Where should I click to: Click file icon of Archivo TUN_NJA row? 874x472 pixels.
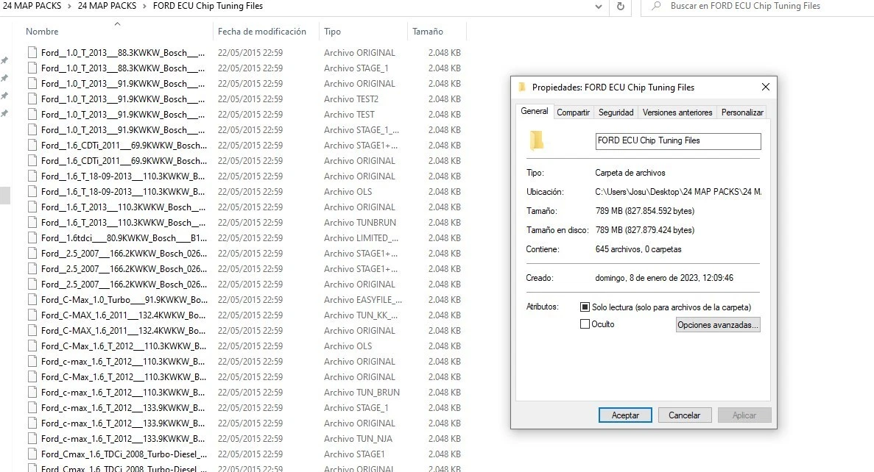[32, 439]
